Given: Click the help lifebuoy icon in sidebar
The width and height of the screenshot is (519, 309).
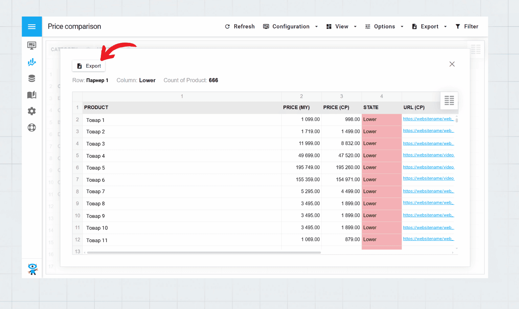Looking at the screenshot, I should pos(31,127).
